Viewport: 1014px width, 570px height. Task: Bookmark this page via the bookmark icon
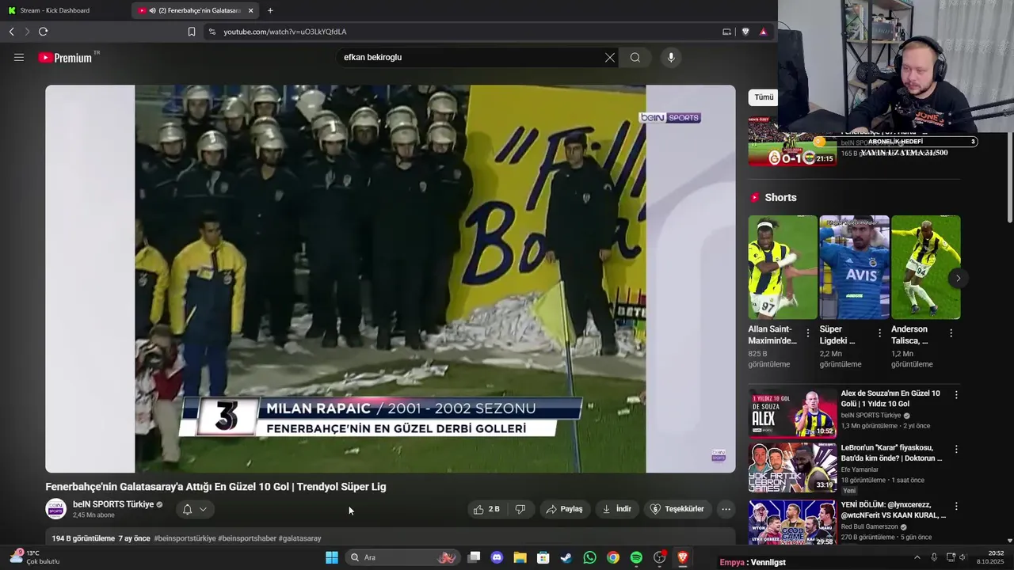tap(192, 32)
